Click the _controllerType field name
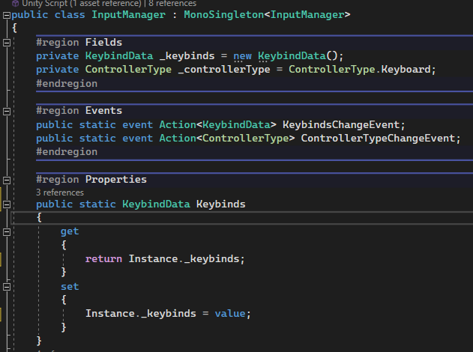 [x=224, y=70]
